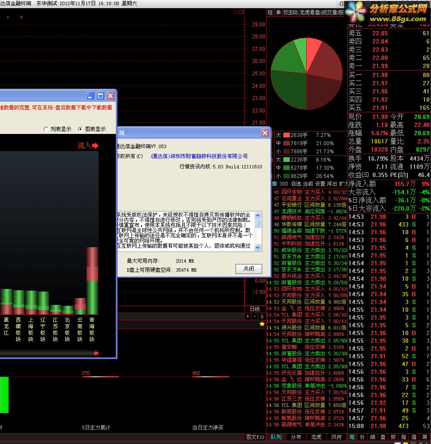Screen dimensions: 431x444
Task: Select the 值 tab at bottom right
Action: tap(414, 437)
